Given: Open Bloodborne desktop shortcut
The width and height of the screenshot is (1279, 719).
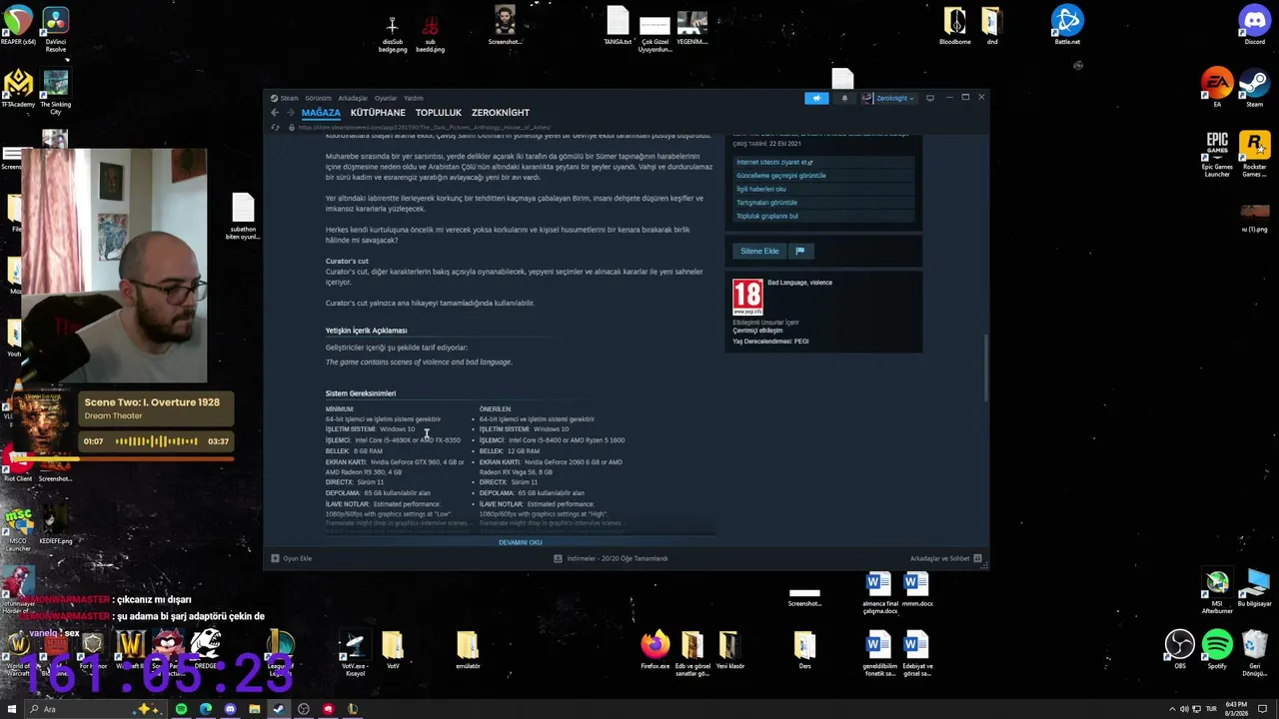Looking at the screenshot, I should tap(955, 26).
